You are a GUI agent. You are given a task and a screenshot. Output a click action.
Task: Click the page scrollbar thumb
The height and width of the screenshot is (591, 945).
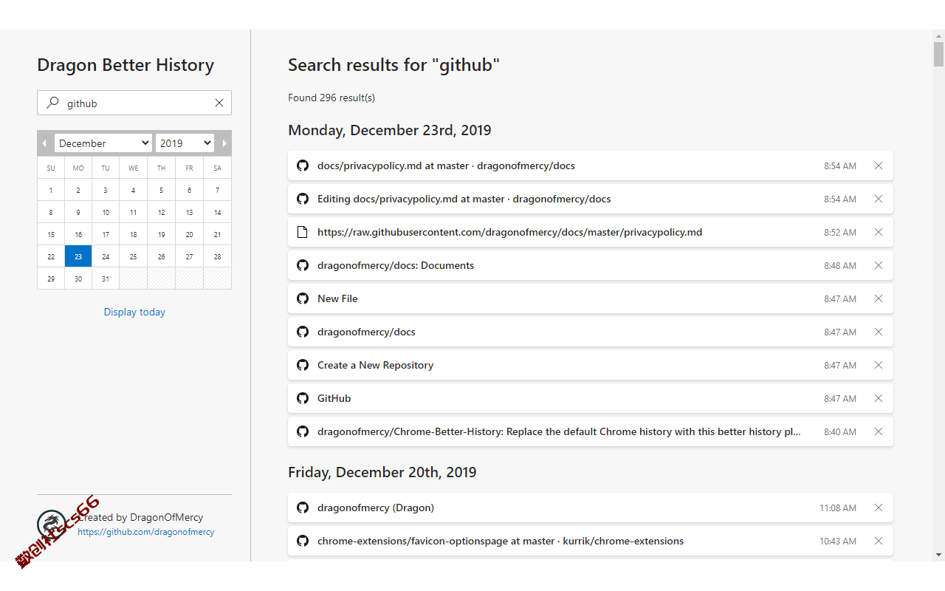click(x=938, y=55)
